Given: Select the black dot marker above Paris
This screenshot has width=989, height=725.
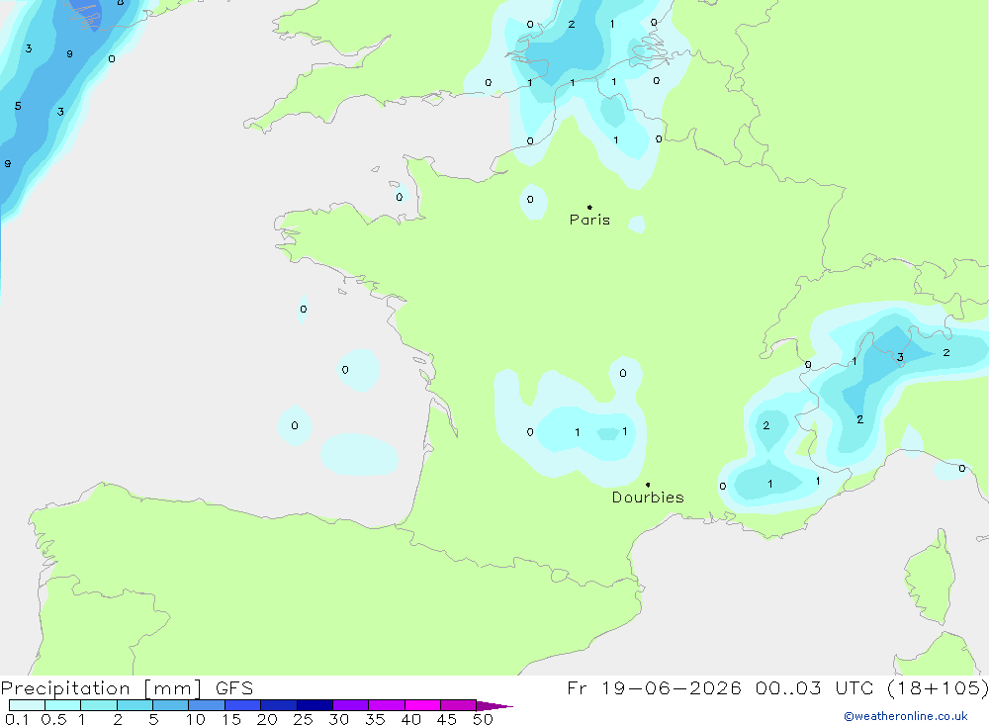Looking at the screenshot, I should (589, 207).
